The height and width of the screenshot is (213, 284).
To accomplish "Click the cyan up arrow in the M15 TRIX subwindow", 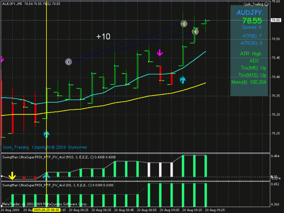I will pyautogui.click(x=46, y=176).
